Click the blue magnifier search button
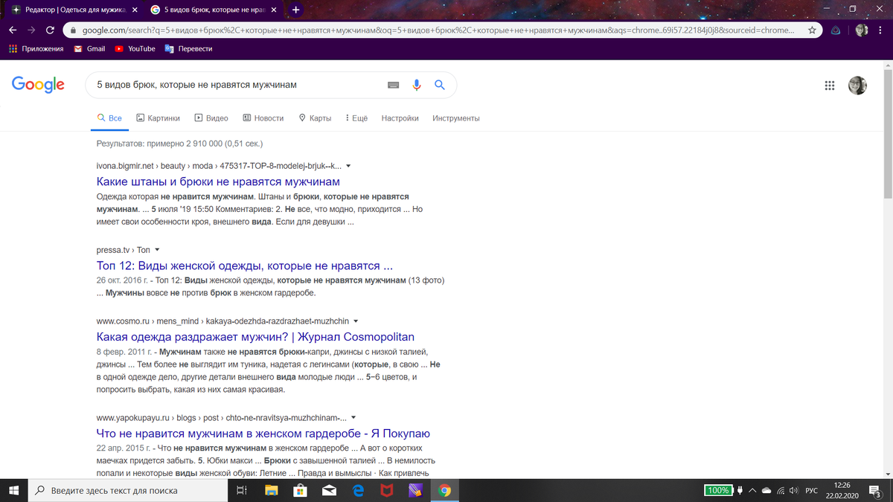893x502 pixels. click(x=440, y=85)
